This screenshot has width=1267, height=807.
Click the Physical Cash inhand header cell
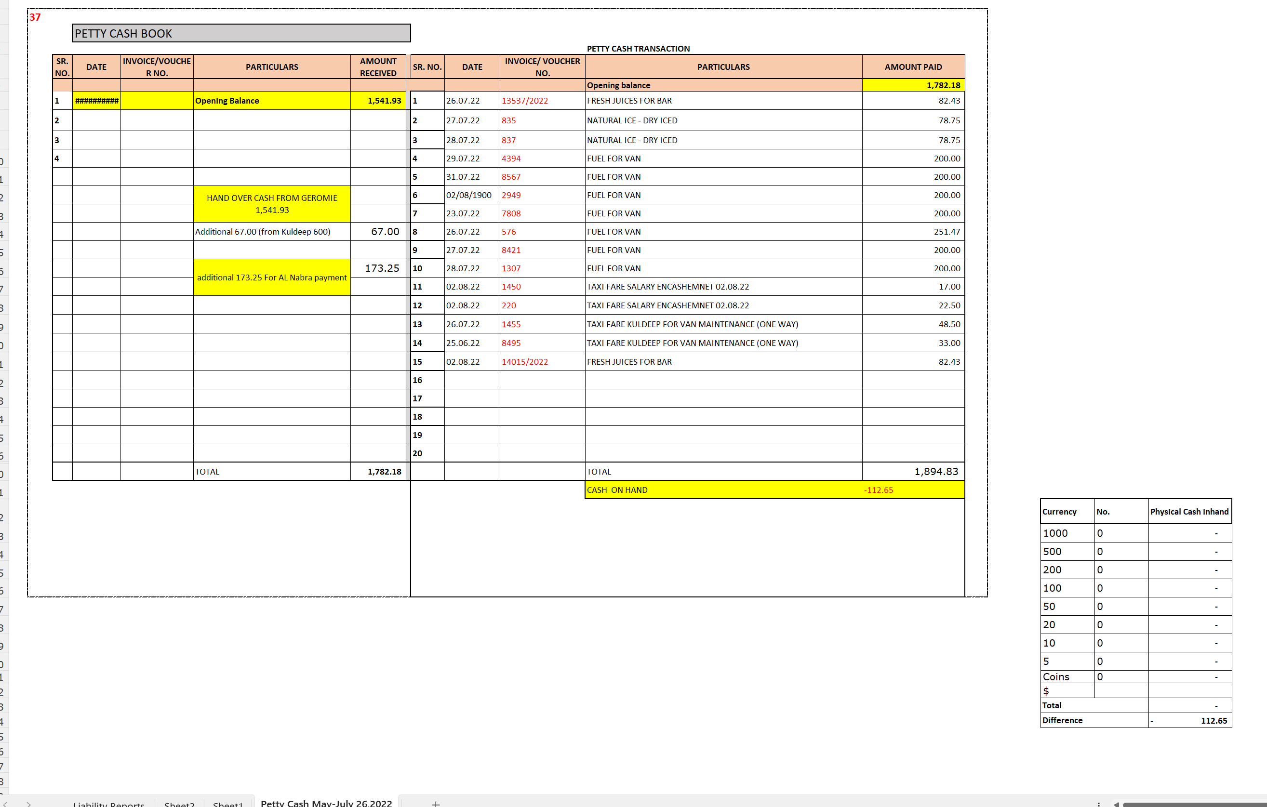coord(1190,511)
